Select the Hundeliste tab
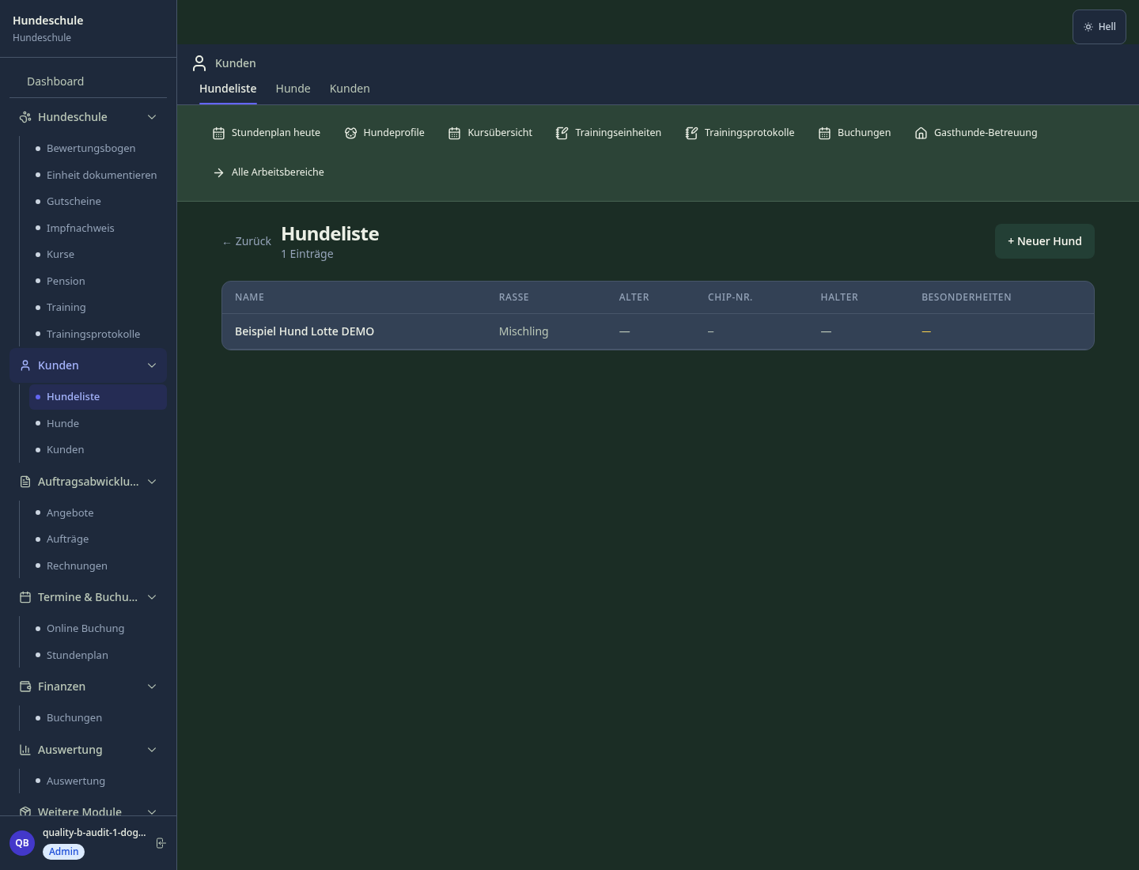Viewport: 1139px width, 870px height. (x=228, y=89)
